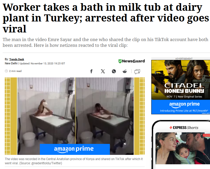Image resolution: width=210 pixels, height=169 pixels.
Task: Click the clock icon beside read time
Action: point(6,71)
